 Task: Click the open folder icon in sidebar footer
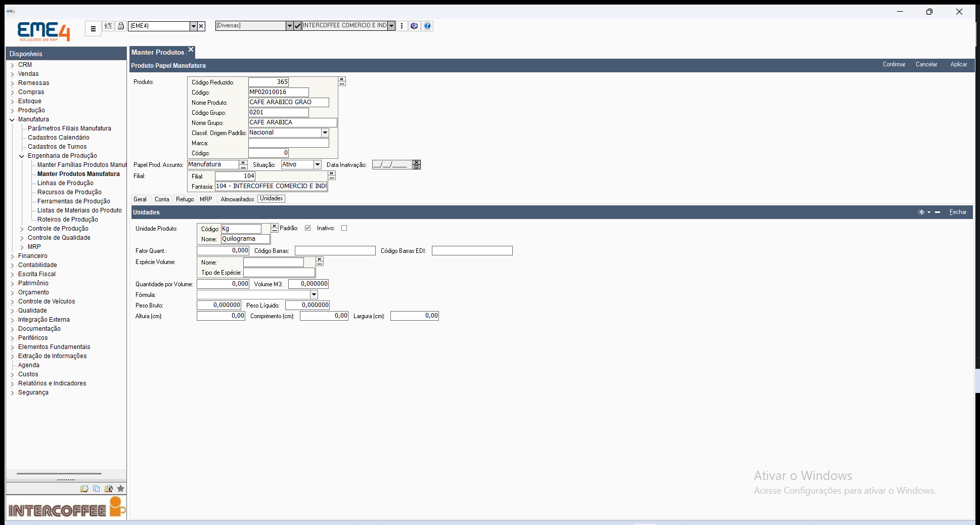(84, 489)
